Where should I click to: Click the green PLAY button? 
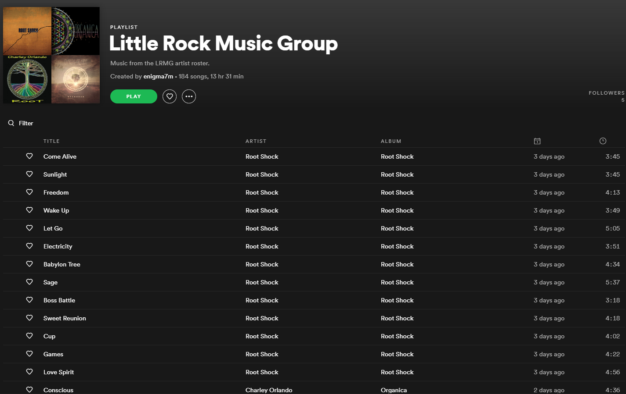[134, 96]
